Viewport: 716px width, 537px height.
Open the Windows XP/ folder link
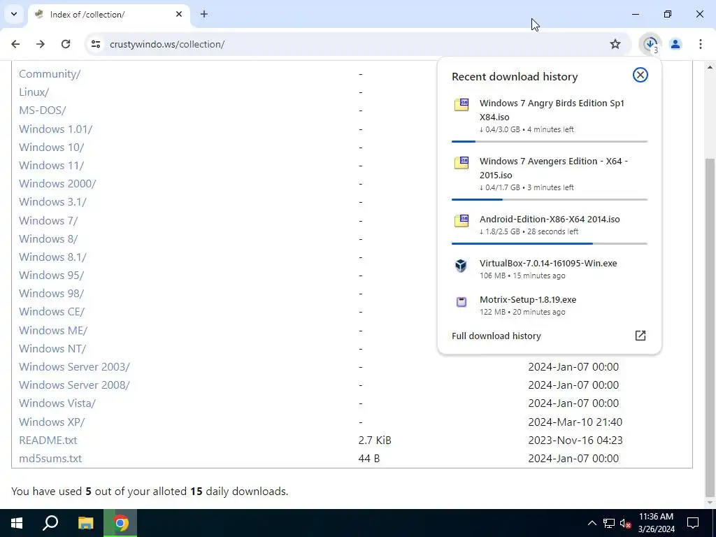(x=52, y=422)
